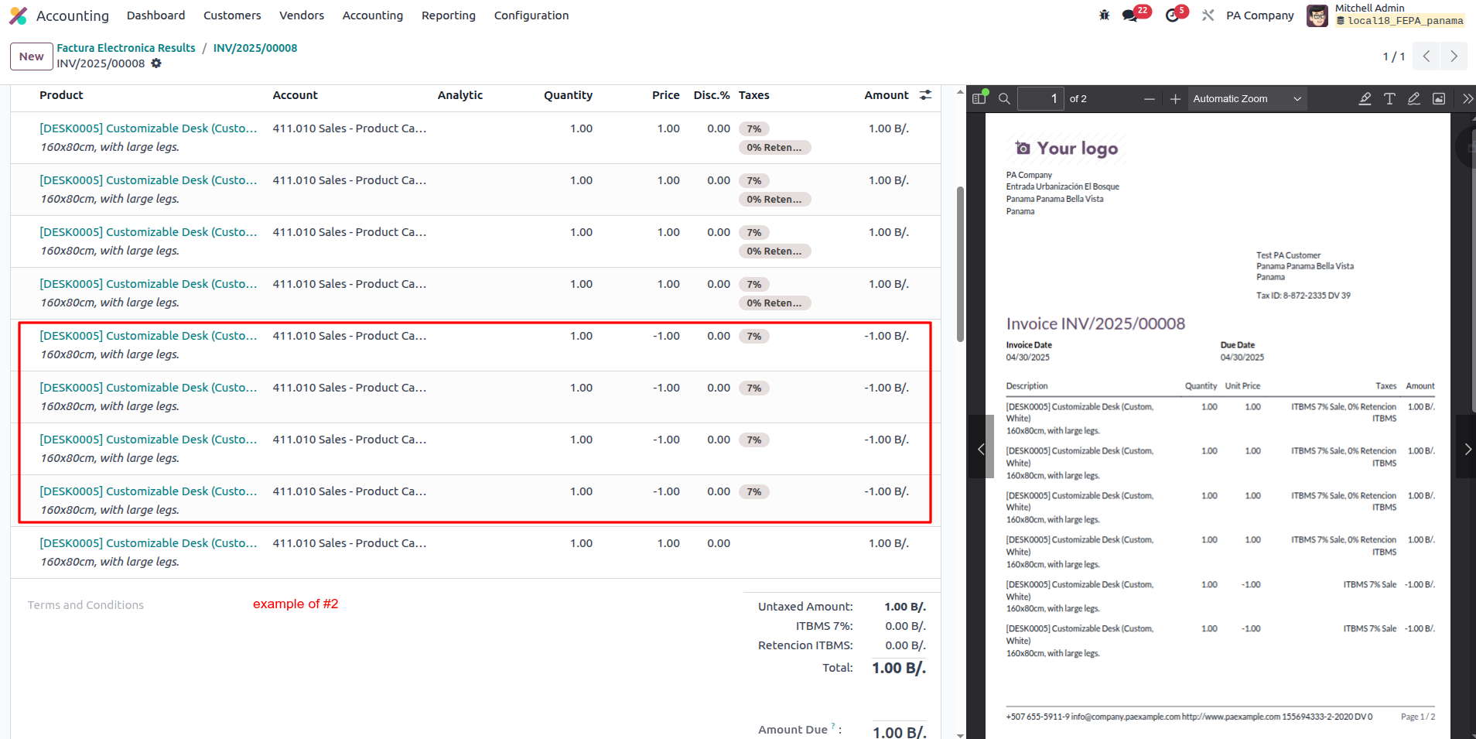Open the conversations messages icon

[1130, 15]
